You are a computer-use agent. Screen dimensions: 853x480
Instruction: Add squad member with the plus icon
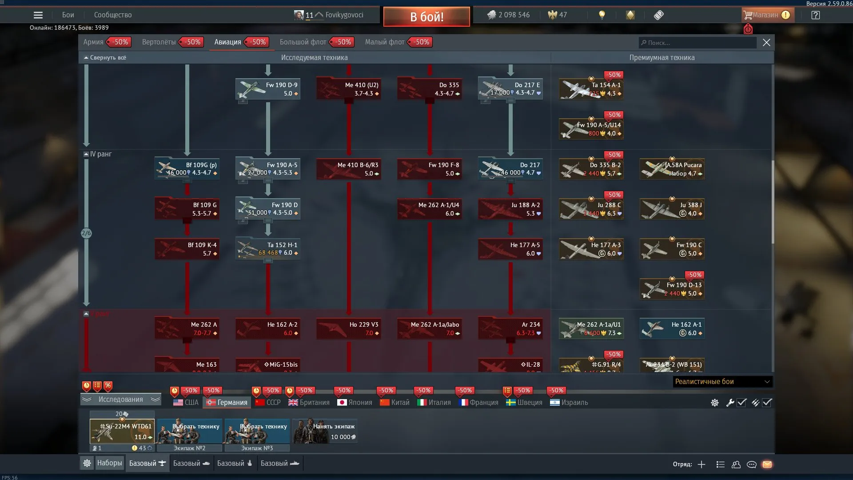[x=702, y=464]
